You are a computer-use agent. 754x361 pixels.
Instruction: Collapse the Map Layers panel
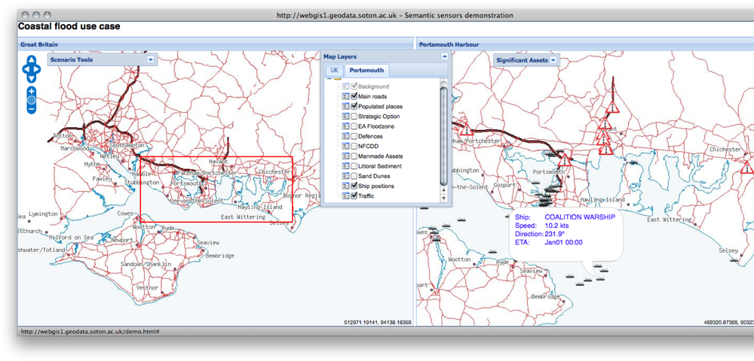coord(444,56)
